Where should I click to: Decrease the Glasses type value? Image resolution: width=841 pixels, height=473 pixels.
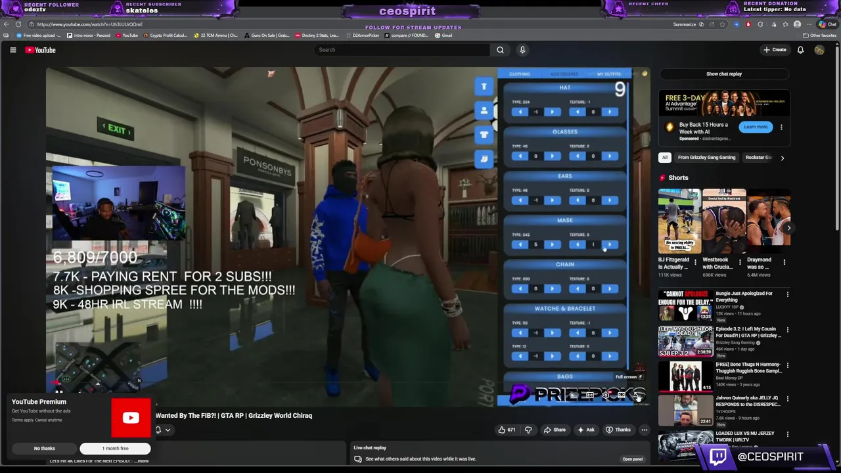click(x=520, y=156)
